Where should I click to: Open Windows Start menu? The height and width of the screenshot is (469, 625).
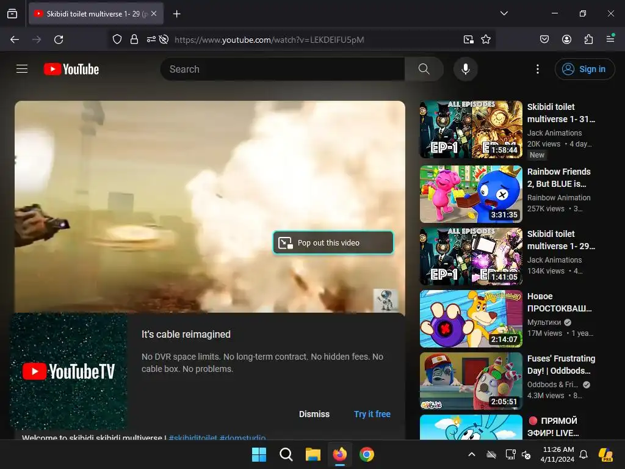tap(259, 454)
